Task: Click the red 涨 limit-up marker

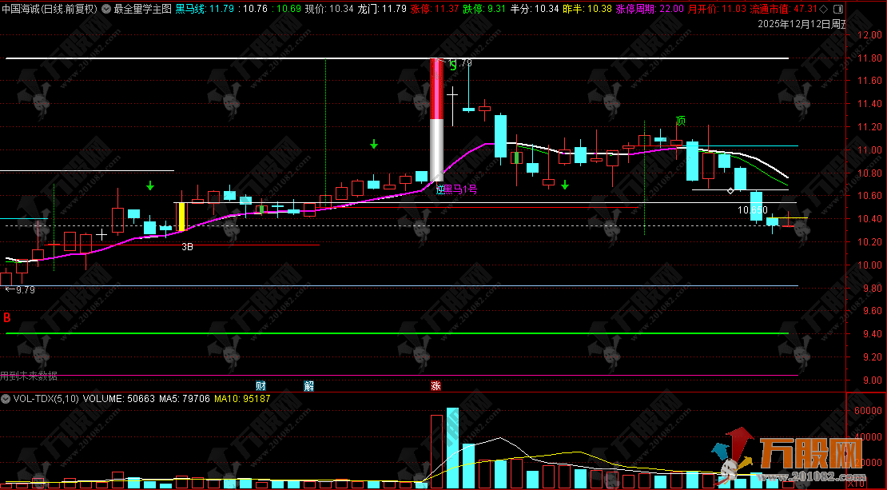Action: 436,386
